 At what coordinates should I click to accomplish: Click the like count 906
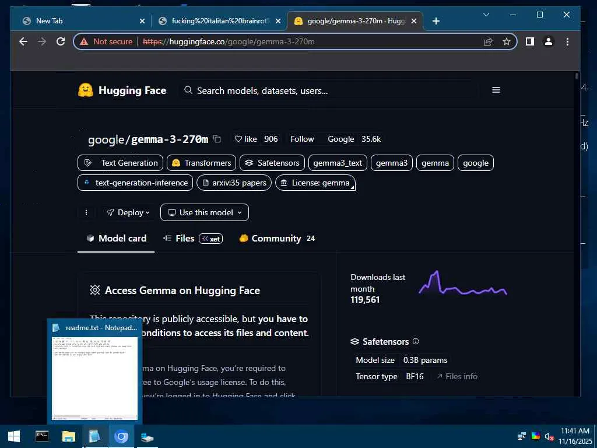[271, 139]
